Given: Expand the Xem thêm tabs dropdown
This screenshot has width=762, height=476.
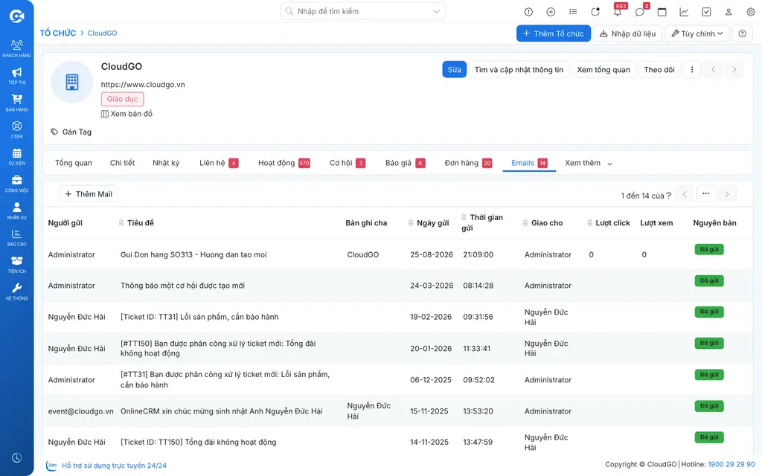Looking at the screenshot, I should tap(588, 163).
